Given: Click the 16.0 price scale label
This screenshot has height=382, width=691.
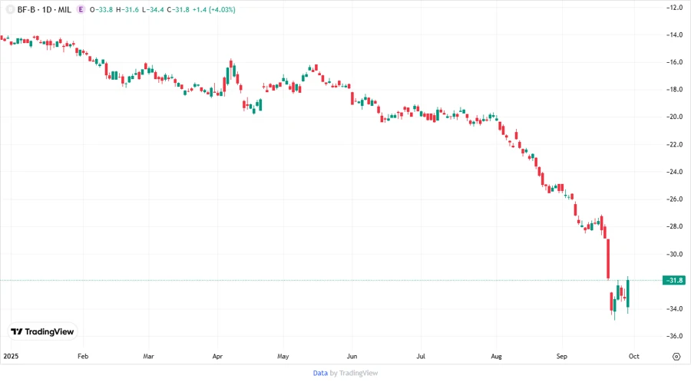Looking at the screenshot, I should pos(674,62).
